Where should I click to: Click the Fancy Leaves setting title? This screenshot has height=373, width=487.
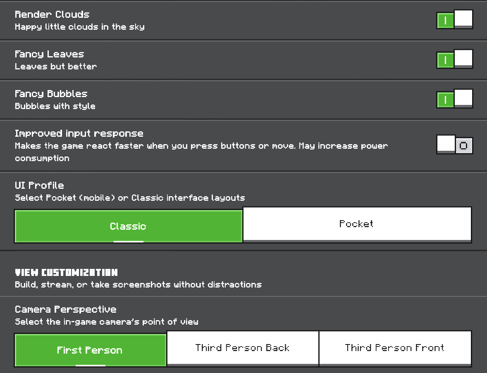(x=49, y=54)
